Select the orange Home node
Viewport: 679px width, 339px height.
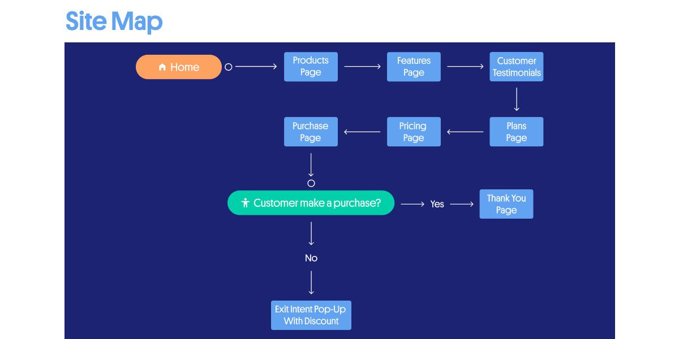pyautogui.click(x=179, y=67)
